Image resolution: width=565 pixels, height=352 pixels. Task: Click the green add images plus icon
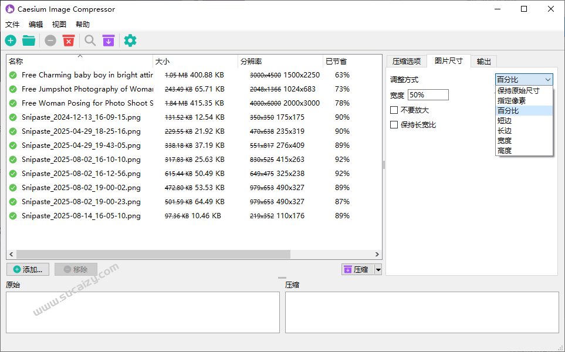tap(11, 40)
